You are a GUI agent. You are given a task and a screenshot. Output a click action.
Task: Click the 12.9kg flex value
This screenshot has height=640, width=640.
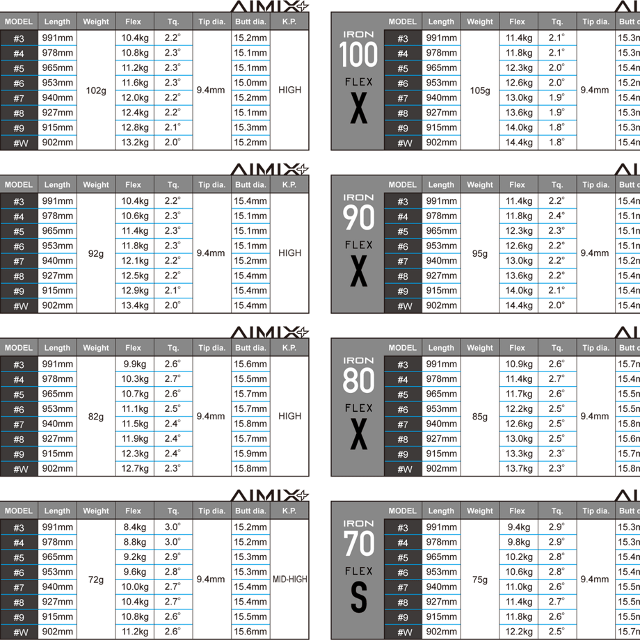[135, 291]
